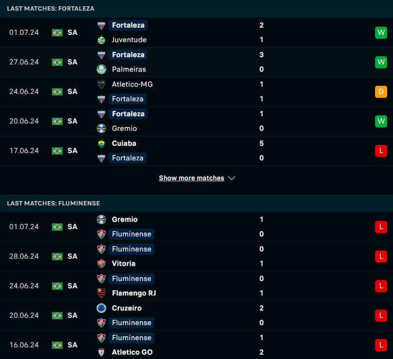Click the Cruzeiro club crest
The image size is (393, 359).
[101, 308]
